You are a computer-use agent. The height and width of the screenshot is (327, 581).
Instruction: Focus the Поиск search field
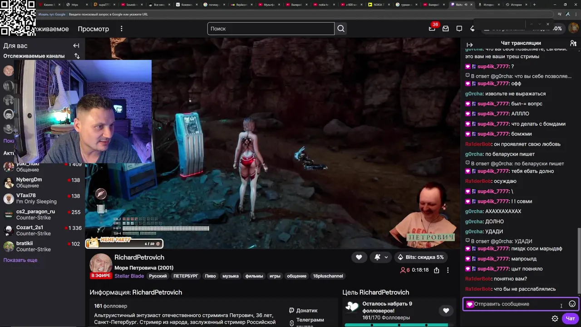click(271, 29)
